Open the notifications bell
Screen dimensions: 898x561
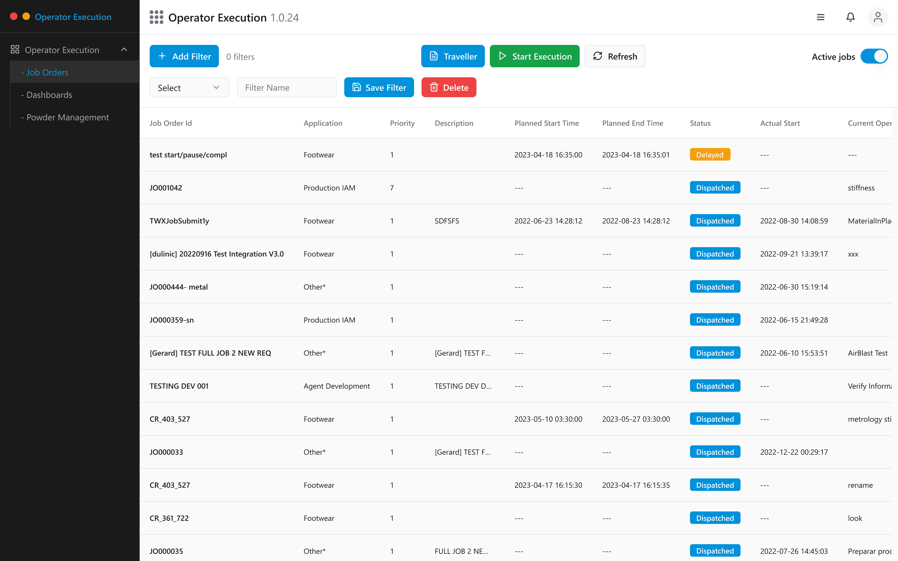coord(850,17)
